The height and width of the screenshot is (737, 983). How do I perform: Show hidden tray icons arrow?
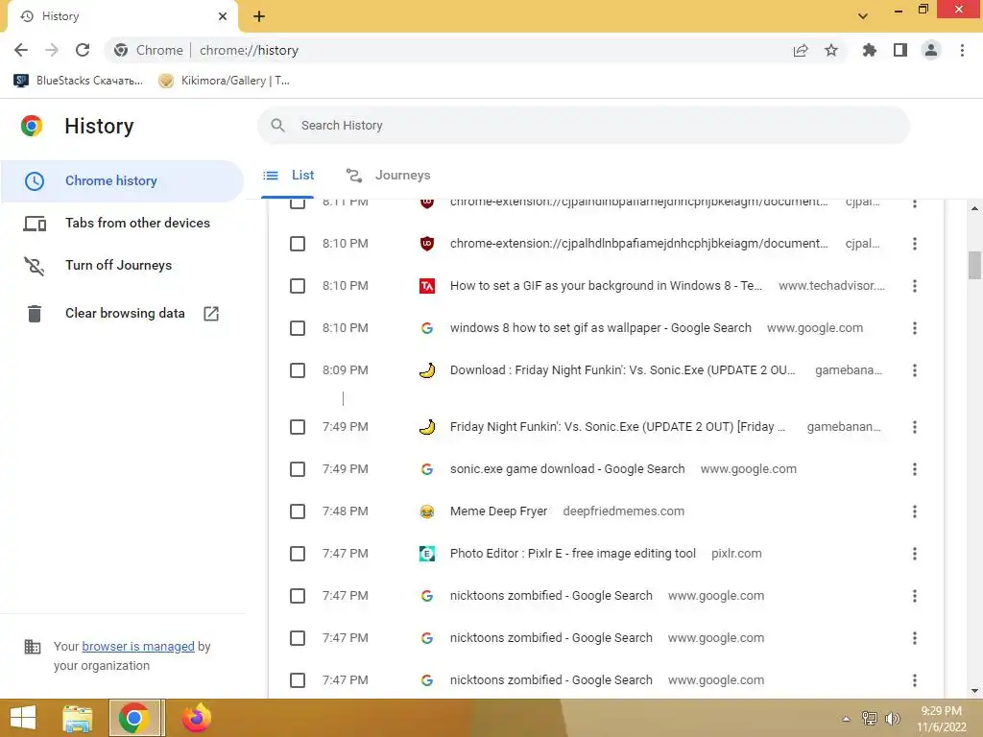click(846, 719)
